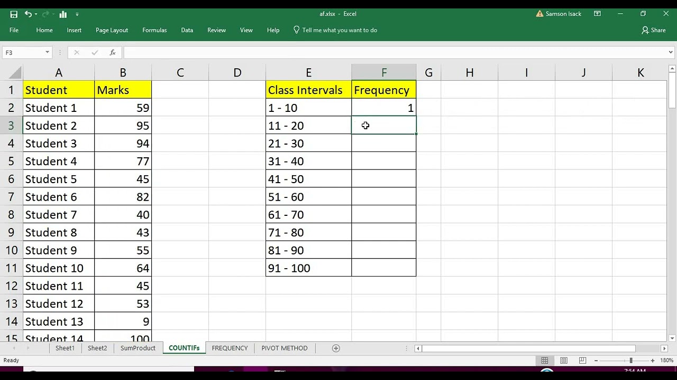
Task: Click the New Sheet plus icon
Action: tap(336, 348)
